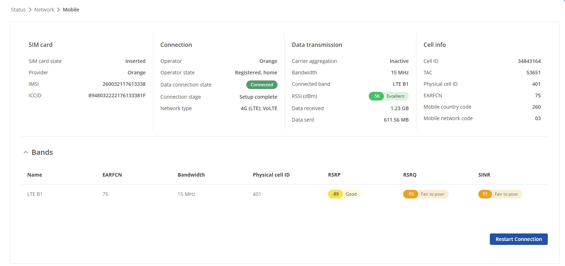Collapse the Bands section chevron
Screen dimensions: 565x266
tap(25, 152)
